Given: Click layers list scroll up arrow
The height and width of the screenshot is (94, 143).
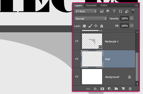Looking at the screenshot, I should pos(137,32).
